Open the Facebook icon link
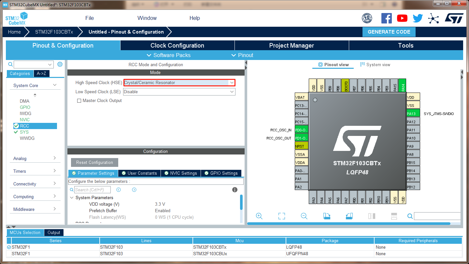The image size is (469, 264). click(387, 18)
